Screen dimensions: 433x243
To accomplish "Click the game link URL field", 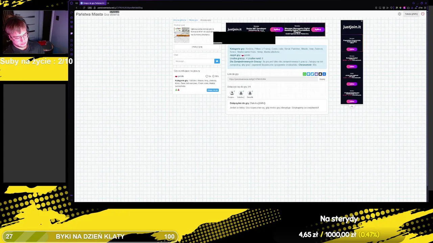I will (273, 79).
